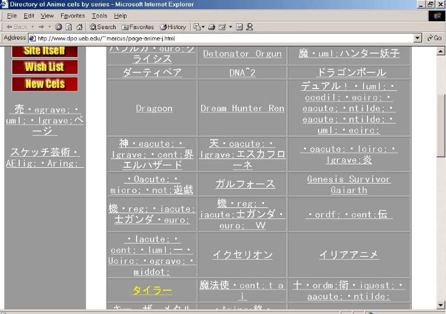Screen dimensions: 446x314
Task: Open the イクセリオン link
Action: [x=242, y=255]
